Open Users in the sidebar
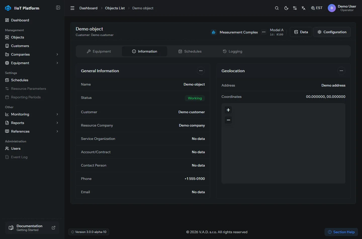 (32, 148)
